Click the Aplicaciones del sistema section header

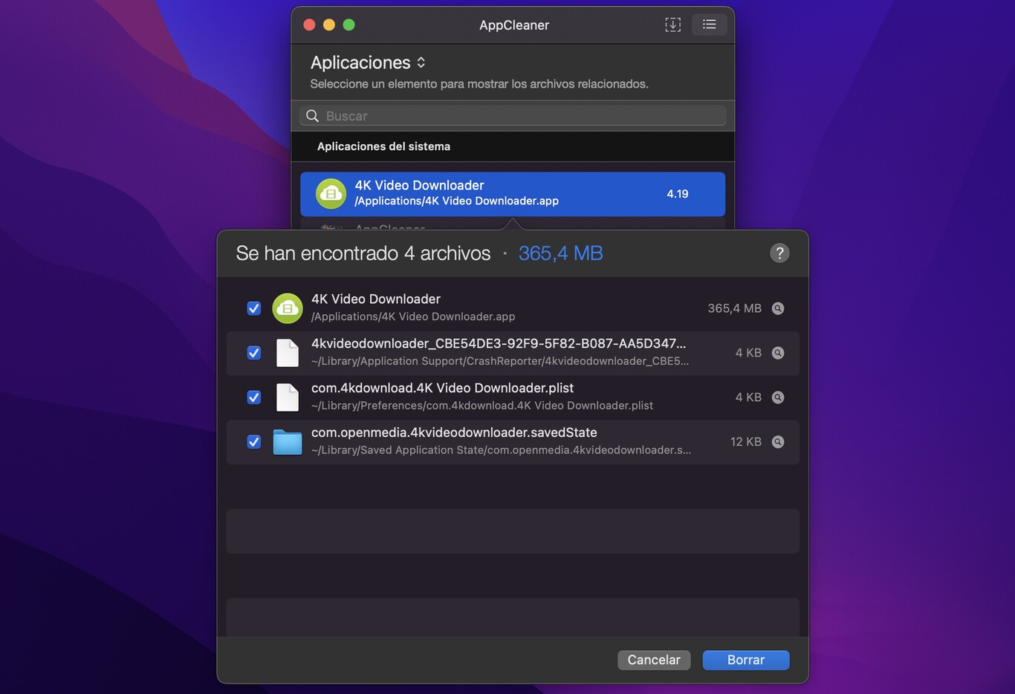[x=383, y=146]
